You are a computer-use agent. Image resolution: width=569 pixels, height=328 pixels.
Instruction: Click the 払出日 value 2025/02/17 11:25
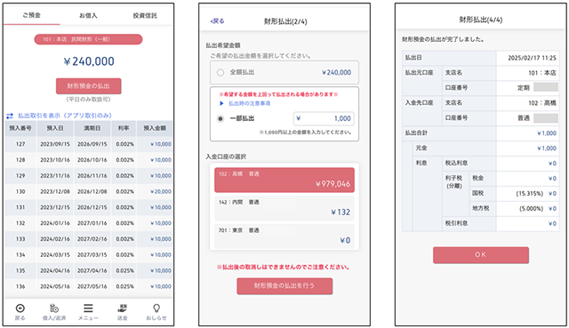point(532,58)
